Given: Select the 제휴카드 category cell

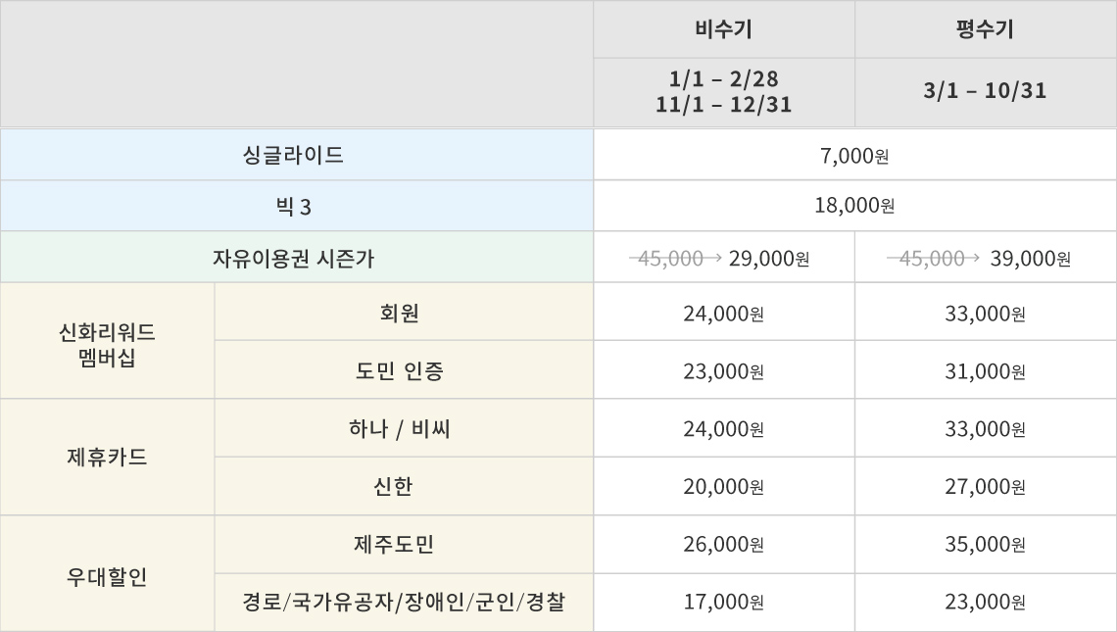Looking at the screenshot, I should click(107, 457).
